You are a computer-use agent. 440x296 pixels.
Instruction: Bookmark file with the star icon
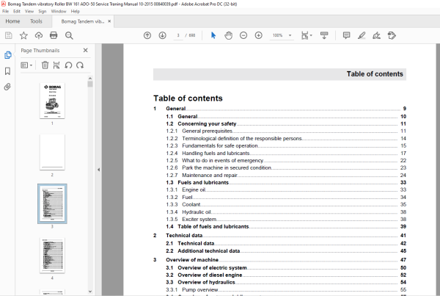point(23,35)
